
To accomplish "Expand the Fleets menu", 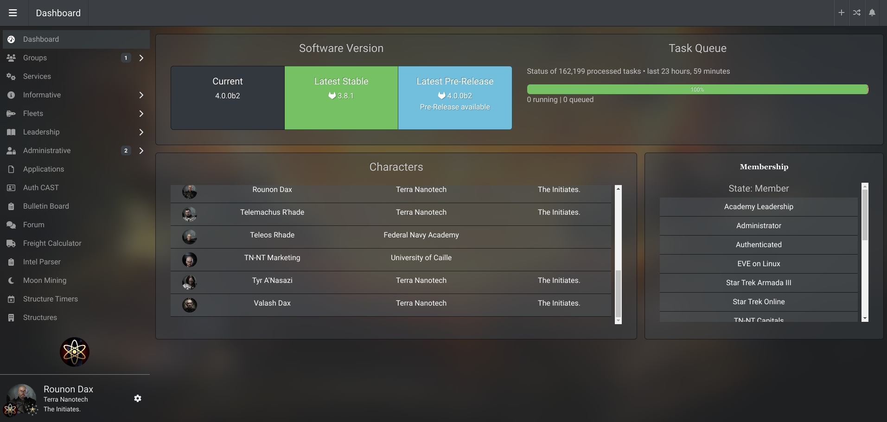I will tap(141, 114).
